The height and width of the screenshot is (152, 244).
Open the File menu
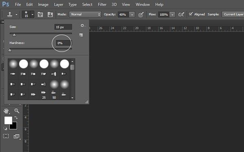[18, 4]
